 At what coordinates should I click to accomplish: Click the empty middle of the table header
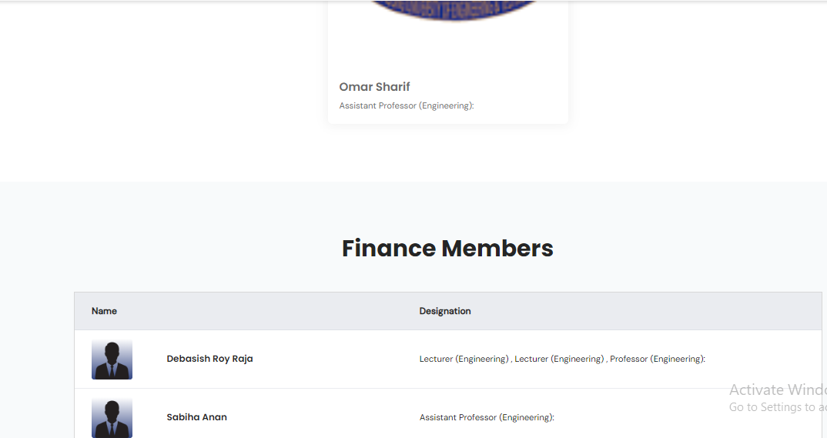[270, 311]
